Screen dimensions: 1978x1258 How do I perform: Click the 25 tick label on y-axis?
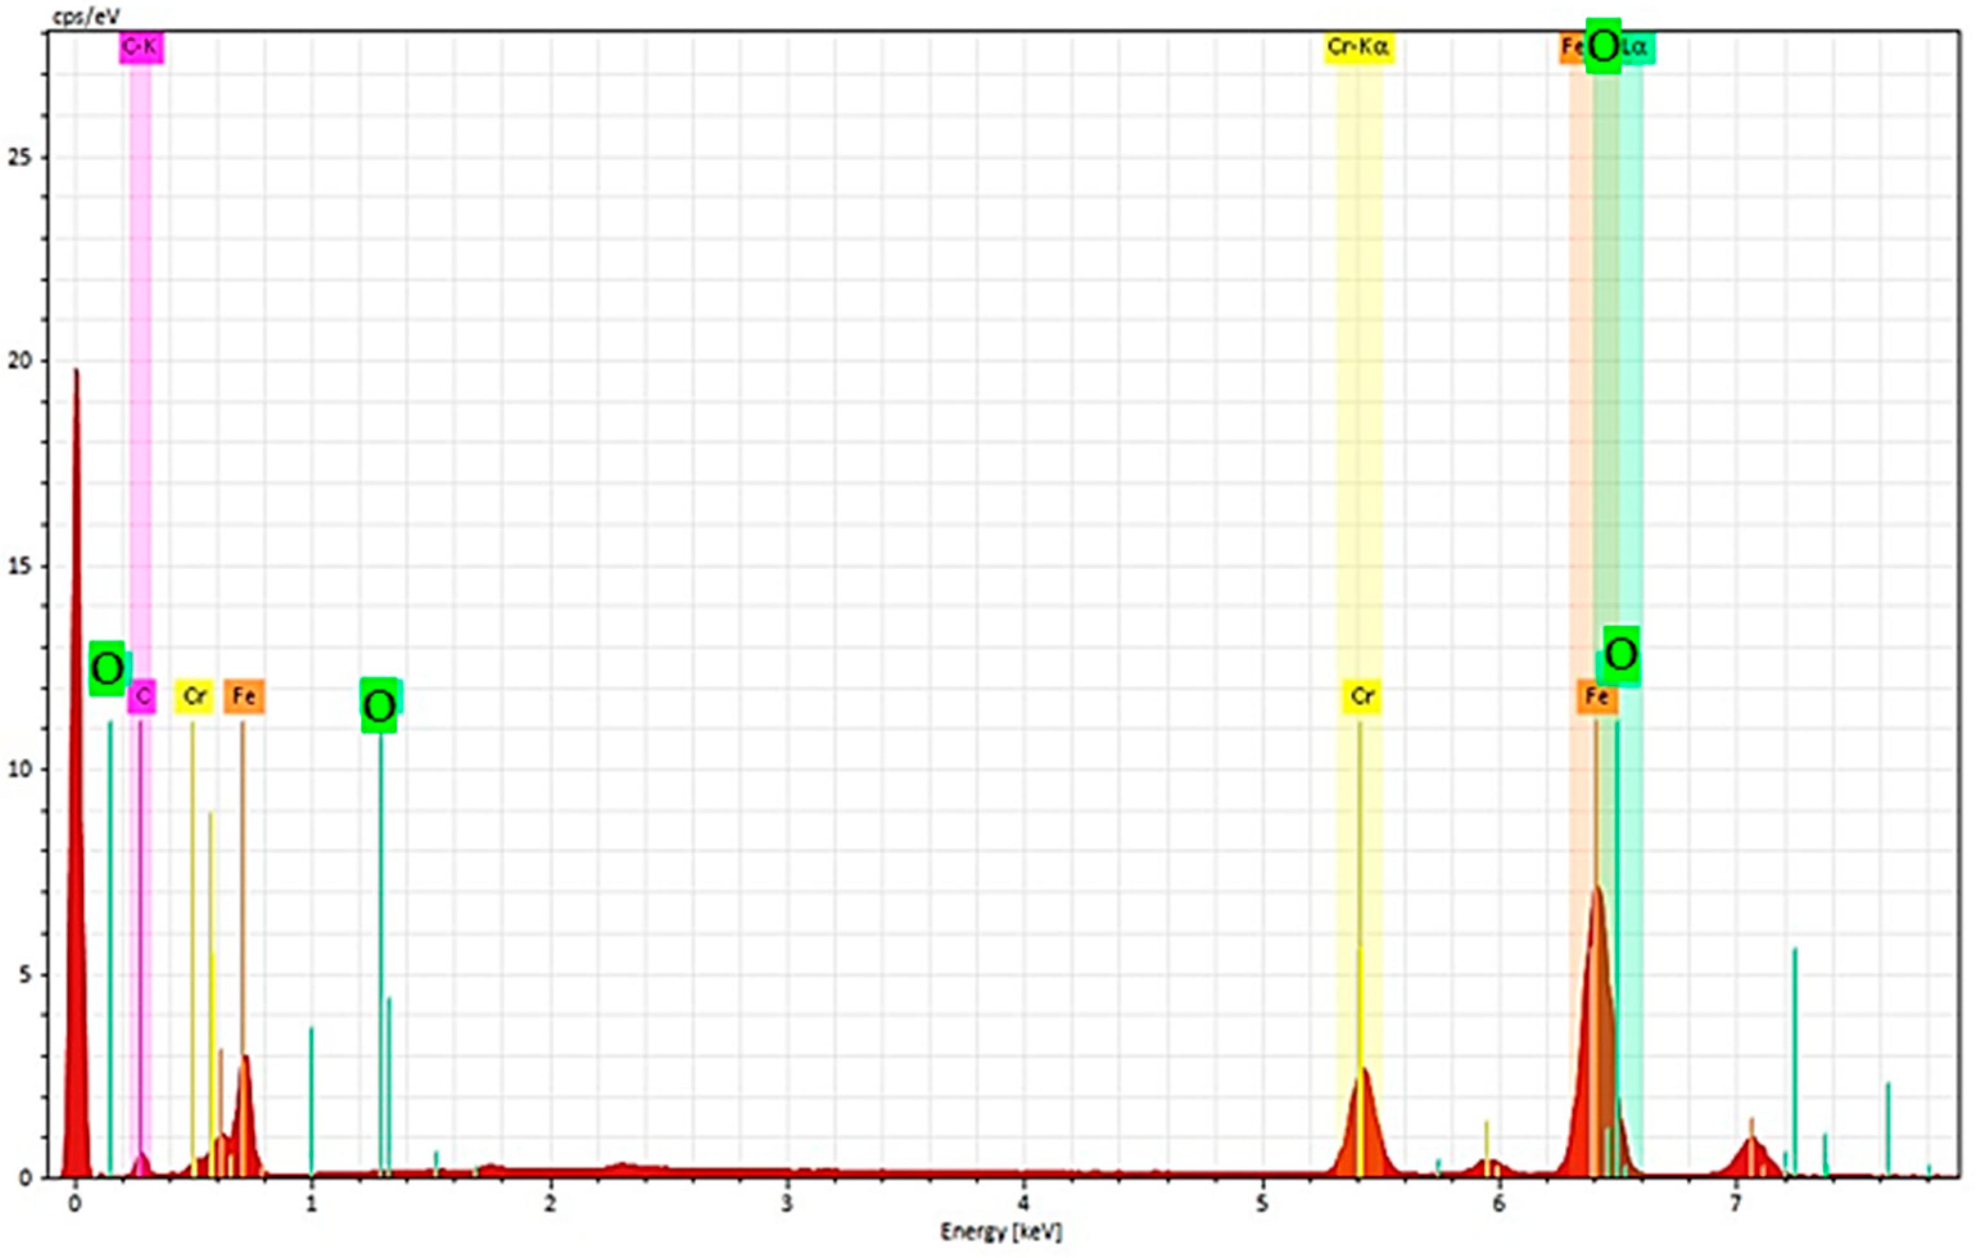[20, 157]
